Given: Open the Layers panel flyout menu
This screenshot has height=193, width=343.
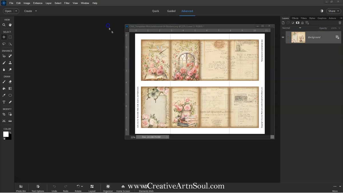Looking at the screenshot, I should [341, 18].
